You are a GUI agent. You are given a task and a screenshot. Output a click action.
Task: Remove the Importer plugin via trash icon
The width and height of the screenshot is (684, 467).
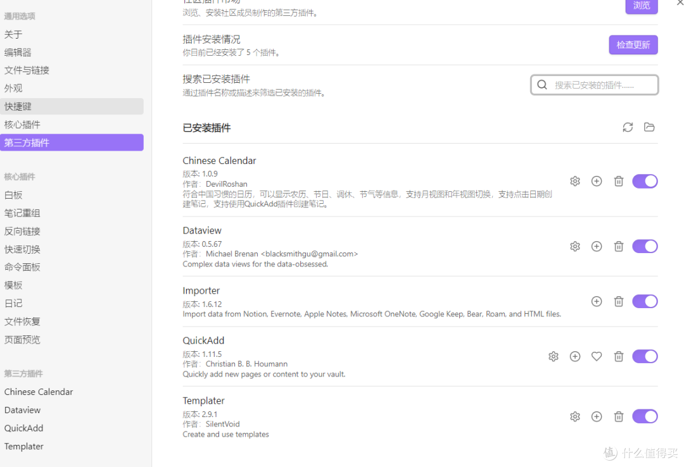pyautogui.click(x=619, y=301)
